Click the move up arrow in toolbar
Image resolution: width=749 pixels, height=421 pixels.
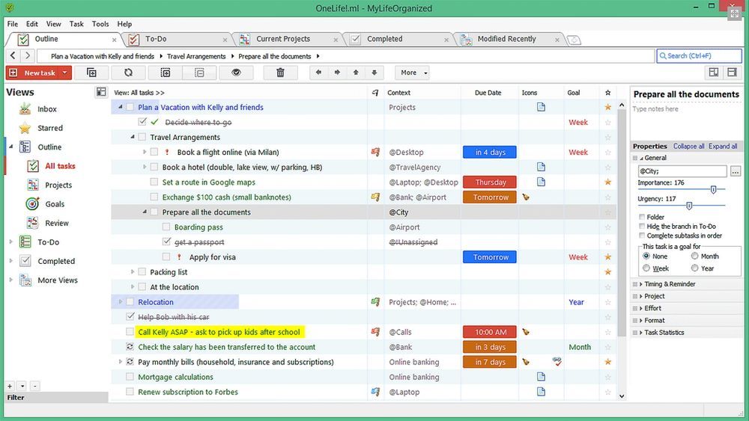pos(356,73)
